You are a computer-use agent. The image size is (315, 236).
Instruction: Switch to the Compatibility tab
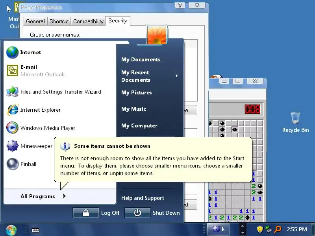click(88, 21)
